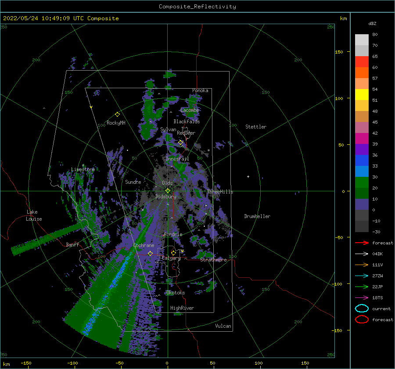Click the Limestone label

[83, 169]
